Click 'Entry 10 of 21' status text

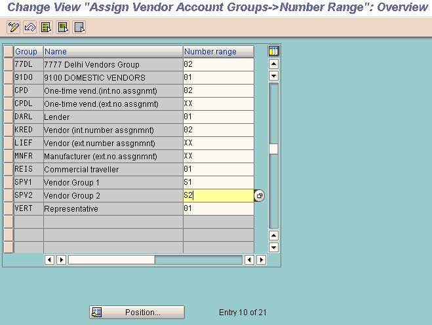click(x=243, y=313)
